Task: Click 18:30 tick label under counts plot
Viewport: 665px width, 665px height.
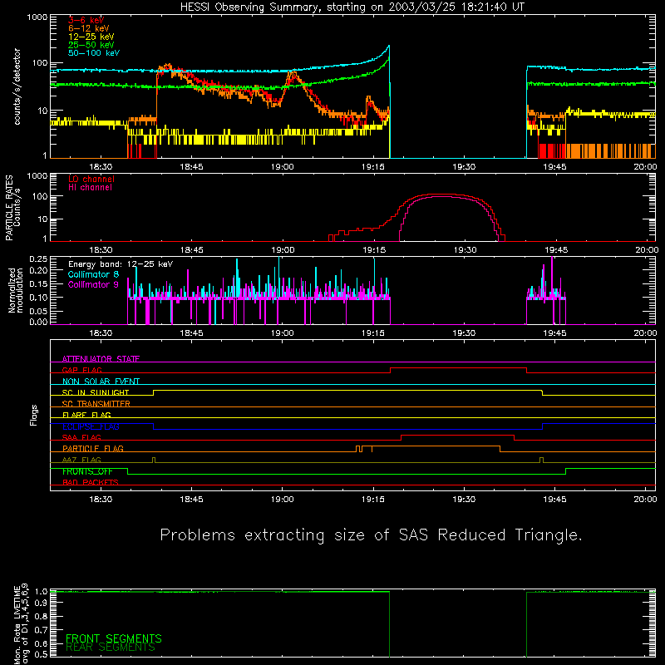Action: click(101, 167)
